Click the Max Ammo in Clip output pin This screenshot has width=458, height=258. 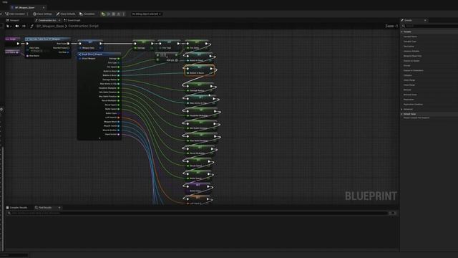coord(118,84)
